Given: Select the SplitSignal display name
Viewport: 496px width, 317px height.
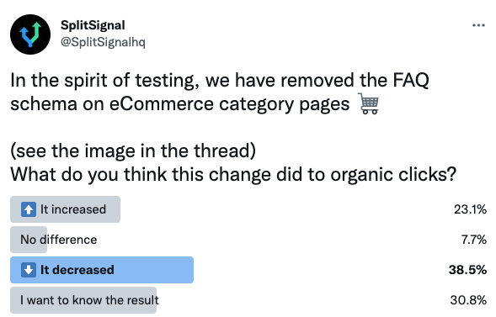Looking at the screenshot, I should click(93, 25).
